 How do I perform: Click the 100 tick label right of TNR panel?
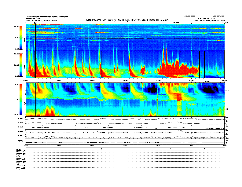point(227,90)
